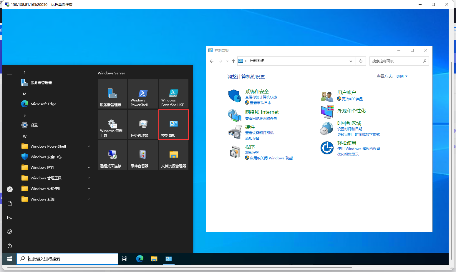Click the 用户帐户 people icon

[x=327, y=96]
